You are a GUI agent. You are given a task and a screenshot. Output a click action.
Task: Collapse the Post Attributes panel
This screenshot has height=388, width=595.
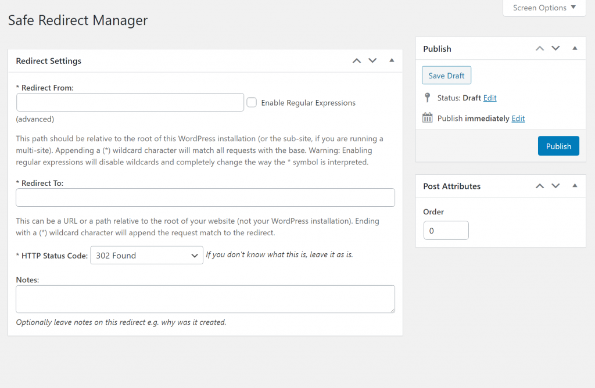[575, 186]
